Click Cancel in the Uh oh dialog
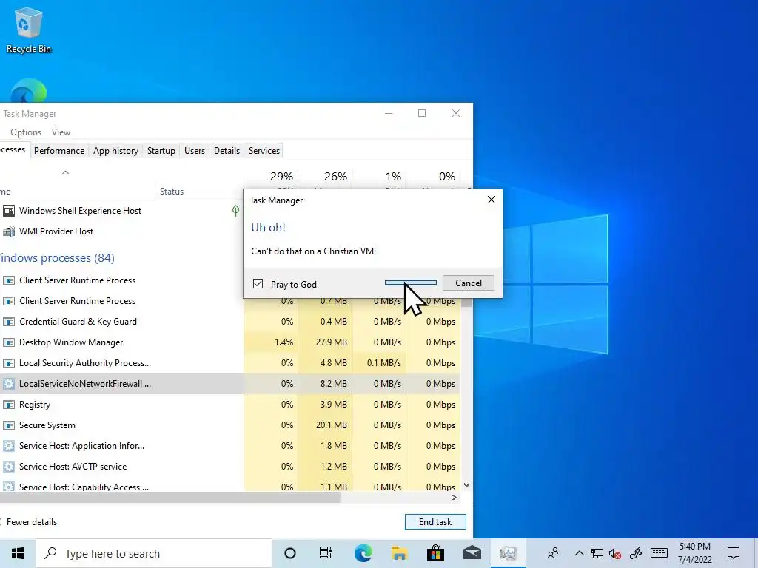 [x=468, y=283]
